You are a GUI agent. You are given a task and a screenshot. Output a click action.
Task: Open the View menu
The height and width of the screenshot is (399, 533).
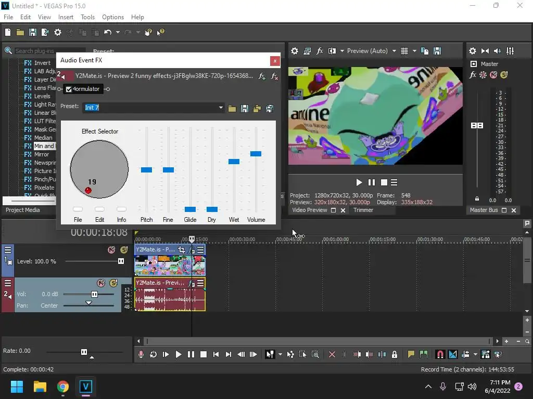pyautogui.click(x=44, y=17)
